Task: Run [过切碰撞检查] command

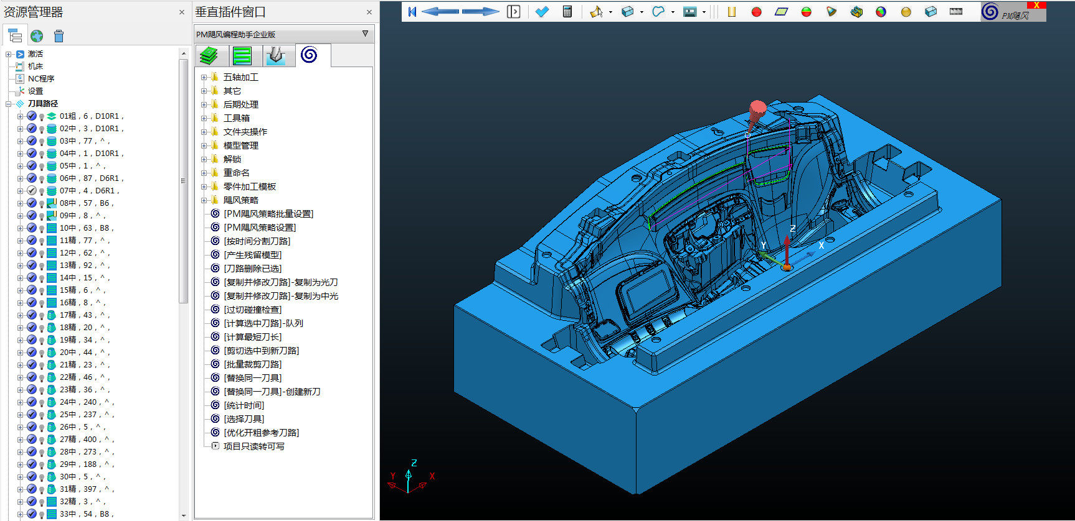Action: tap(252, 310)
